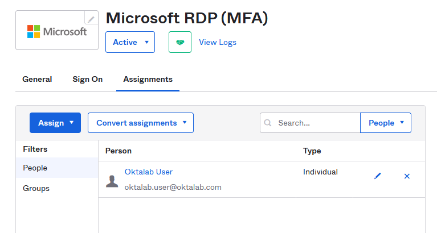
Task: Click the Microsoft logo image
Action: (x=57, y=31)
